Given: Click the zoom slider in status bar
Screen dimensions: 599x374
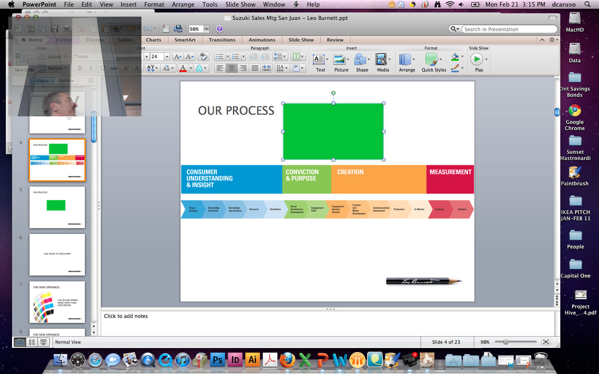Looking at the screenshot, I should [x=506, y=342].
